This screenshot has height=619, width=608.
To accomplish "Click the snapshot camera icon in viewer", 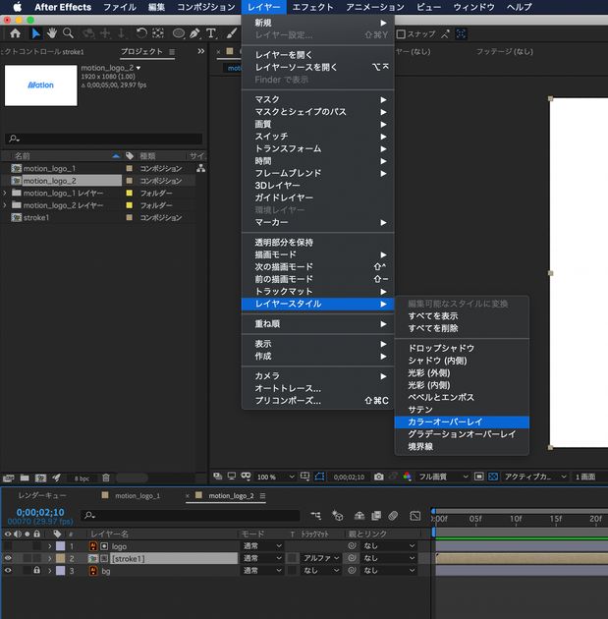I will point(379,477).
